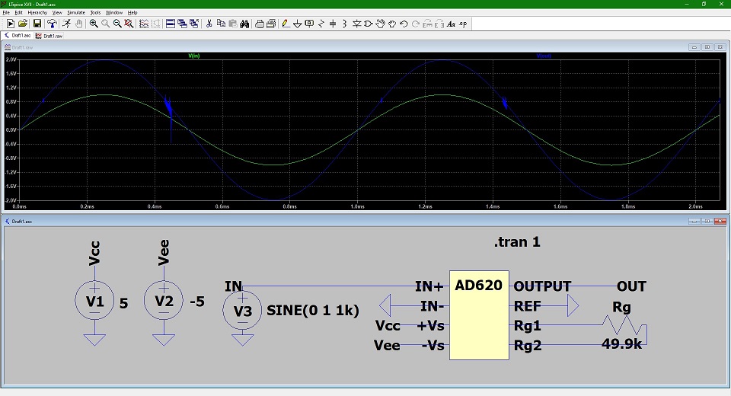This screenshot has width=731, height=396.
Task: Place a Ground symbol from toolbar
Action: pos(297,24)
